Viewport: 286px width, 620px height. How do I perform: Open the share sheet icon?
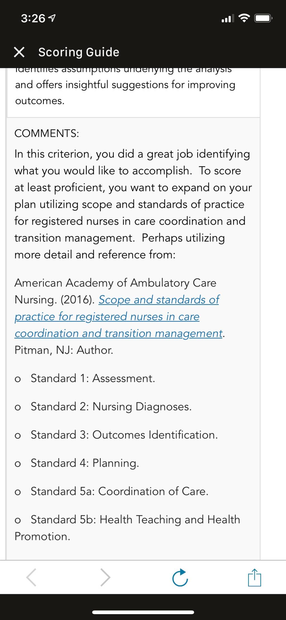(254, 577)
